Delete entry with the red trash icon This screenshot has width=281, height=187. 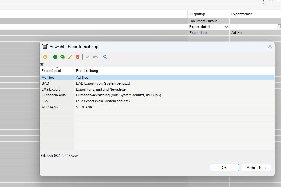click(x=78, y=57)
